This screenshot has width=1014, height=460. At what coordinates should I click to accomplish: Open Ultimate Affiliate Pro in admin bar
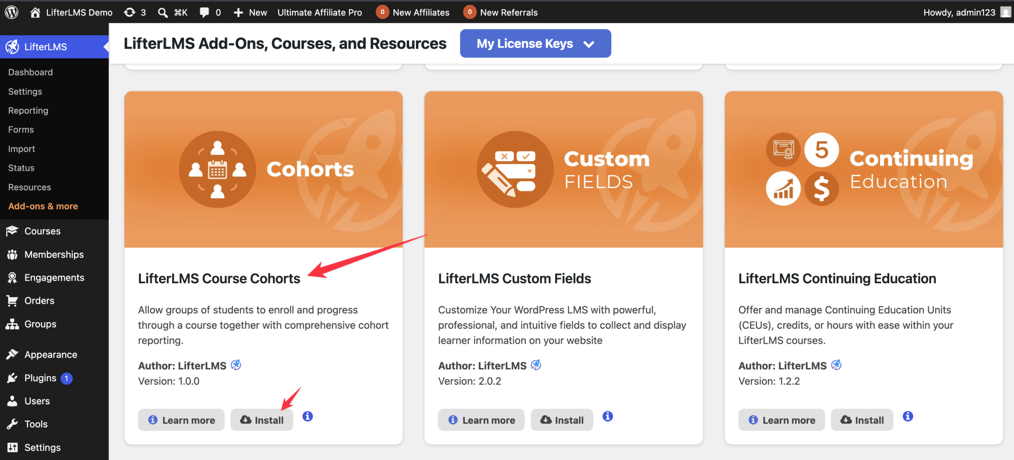(x=319, y=12)
